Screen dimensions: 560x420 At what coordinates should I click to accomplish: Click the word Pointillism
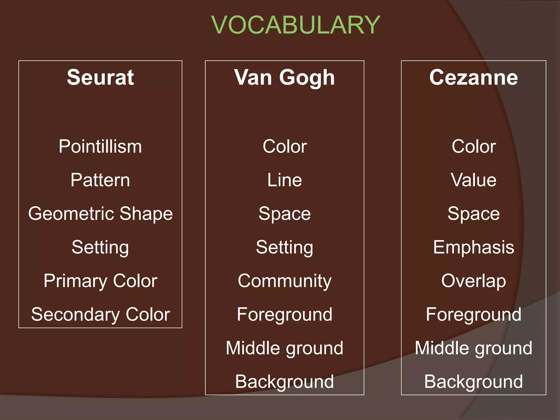pyautogui.click(x=100, y=146)
